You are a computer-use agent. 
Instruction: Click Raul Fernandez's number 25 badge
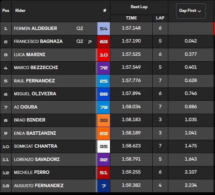coord(104,81)
